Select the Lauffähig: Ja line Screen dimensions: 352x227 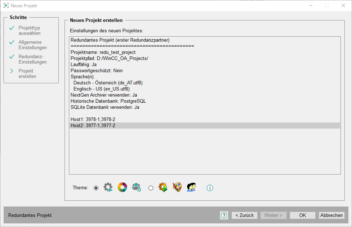coord(205,65)
